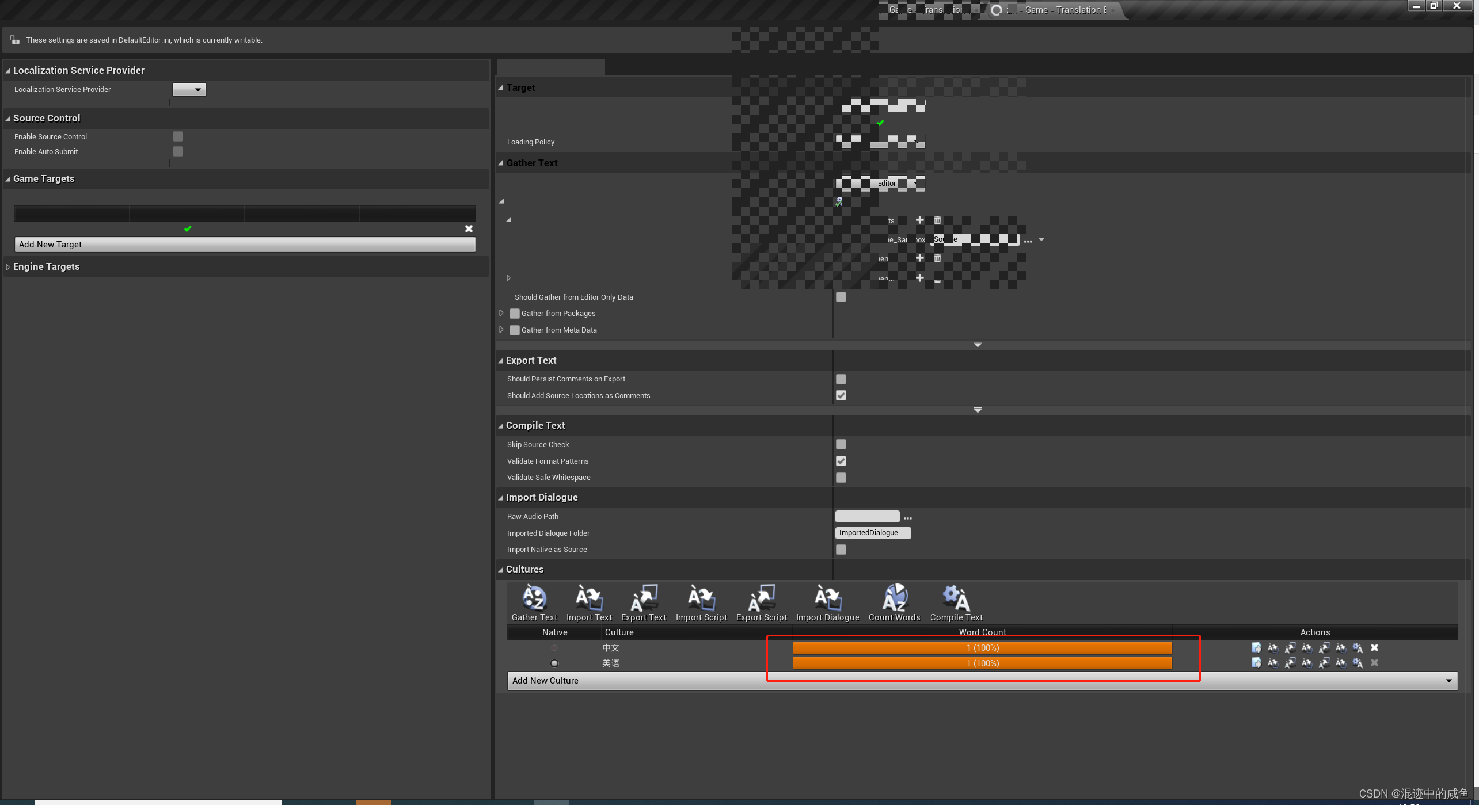Click the Add New Target button
Viewport: 1479px width, 805px height.
click(245, 245)
